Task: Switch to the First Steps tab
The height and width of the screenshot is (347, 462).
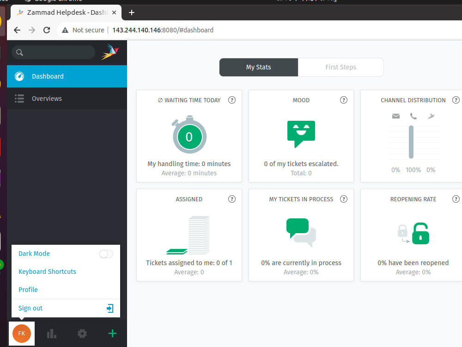Action: click(x=340, y=67)
